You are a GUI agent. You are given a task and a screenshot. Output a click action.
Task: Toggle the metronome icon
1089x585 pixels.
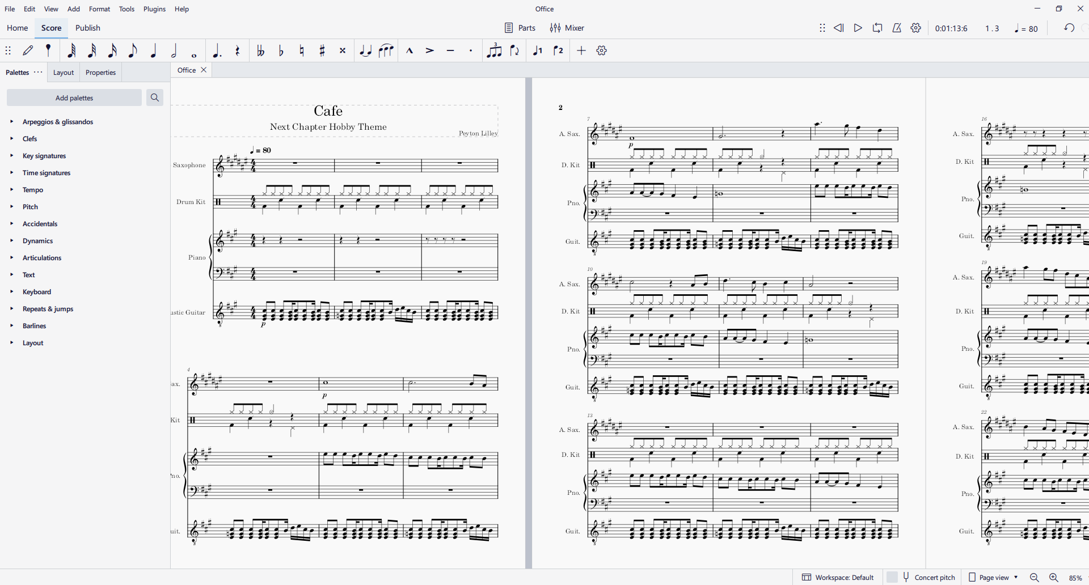click(897, 28)
